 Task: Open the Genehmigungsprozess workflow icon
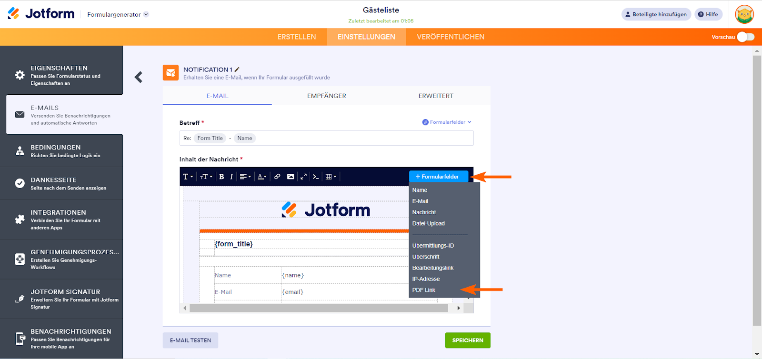[20, 259]
